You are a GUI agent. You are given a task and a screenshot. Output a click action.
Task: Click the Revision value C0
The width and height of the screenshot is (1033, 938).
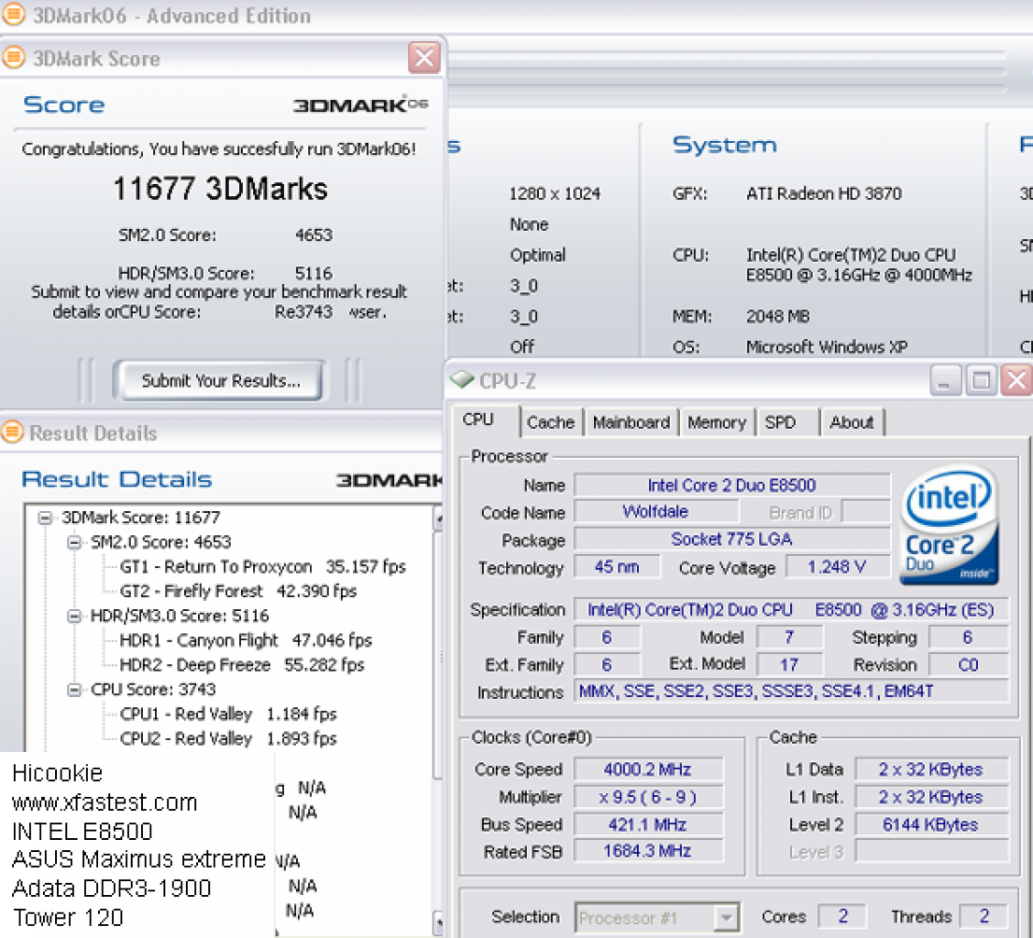pyautogui.click(x=969, y=665)
